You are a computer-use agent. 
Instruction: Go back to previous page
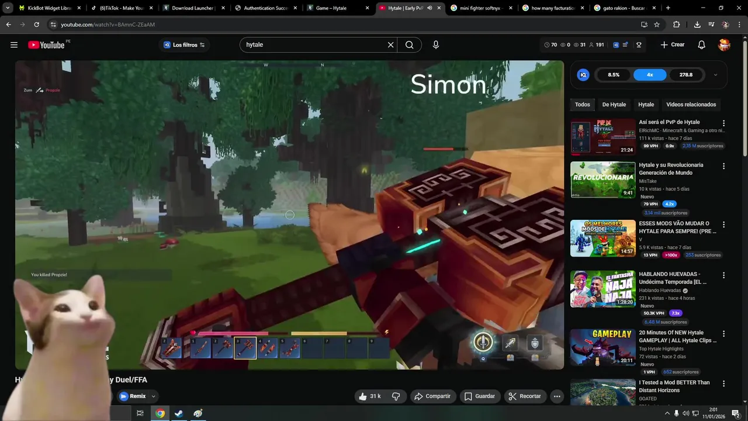[8, 25]
